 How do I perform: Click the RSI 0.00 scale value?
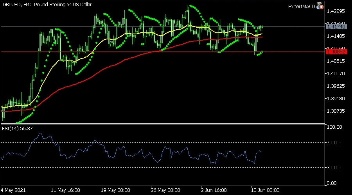tap(332, 183)
